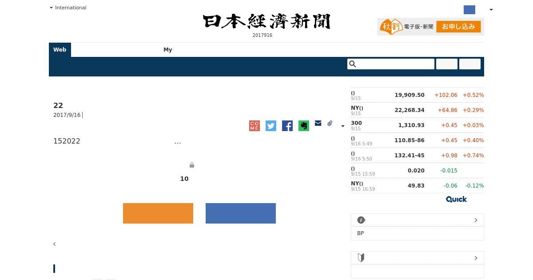533x280 pixels.
Task: Open bond yield row 0.020
Action: 418,171
